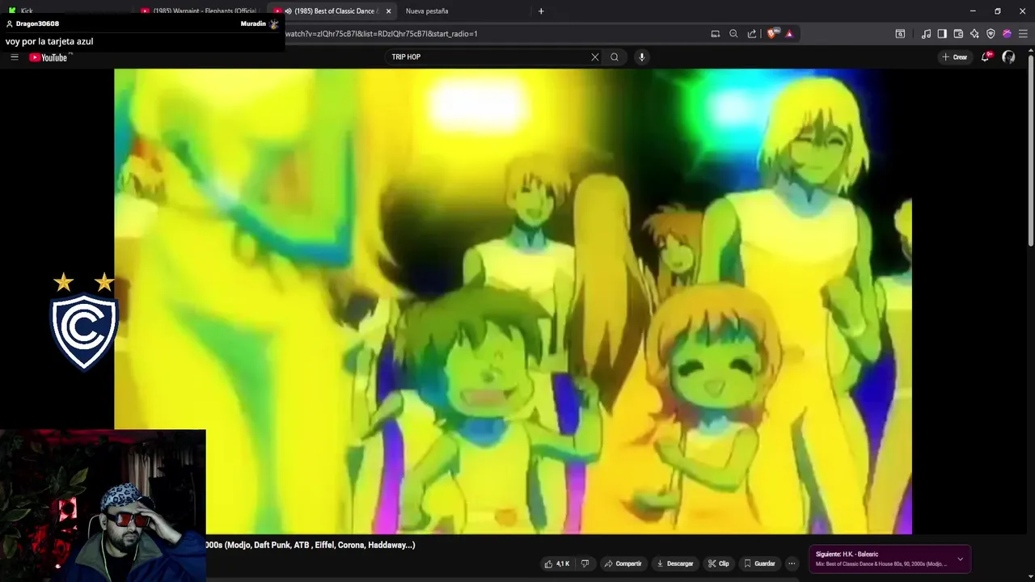Open Brave Rewards triangle icon
Screen dimensions: 1035x582
(789, 34)
